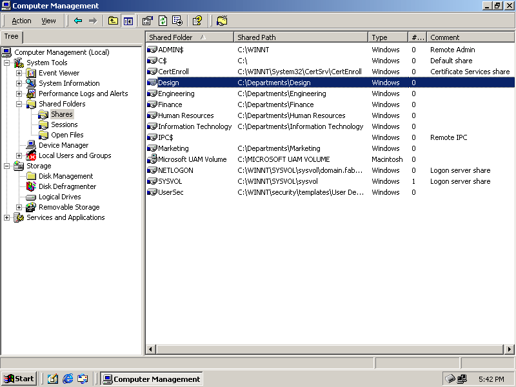Image resolution: width=516 pixels, height=387 pixels.
Task: Expand the Local Users and Groups node
Action: (x=19, y=155)
